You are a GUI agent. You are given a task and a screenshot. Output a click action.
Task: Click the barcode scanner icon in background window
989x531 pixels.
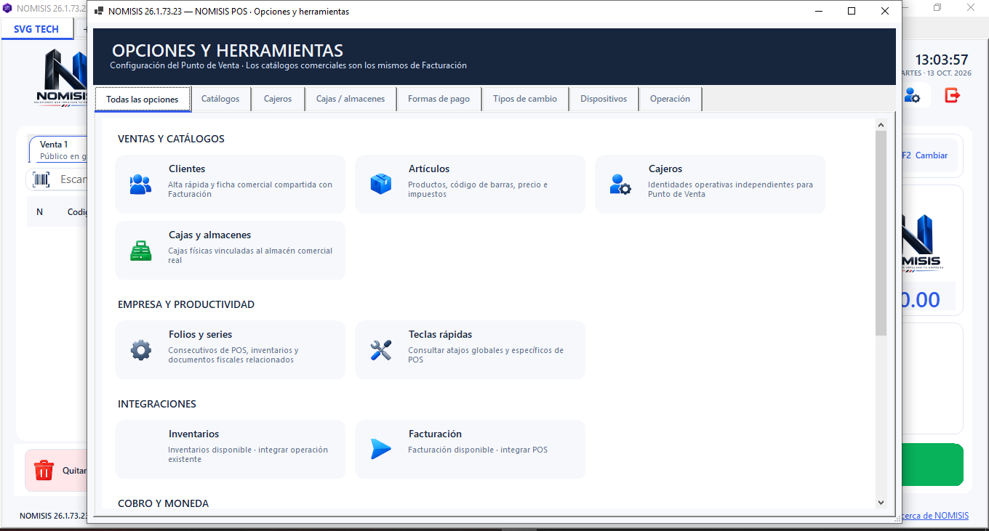tap(41, 179)
